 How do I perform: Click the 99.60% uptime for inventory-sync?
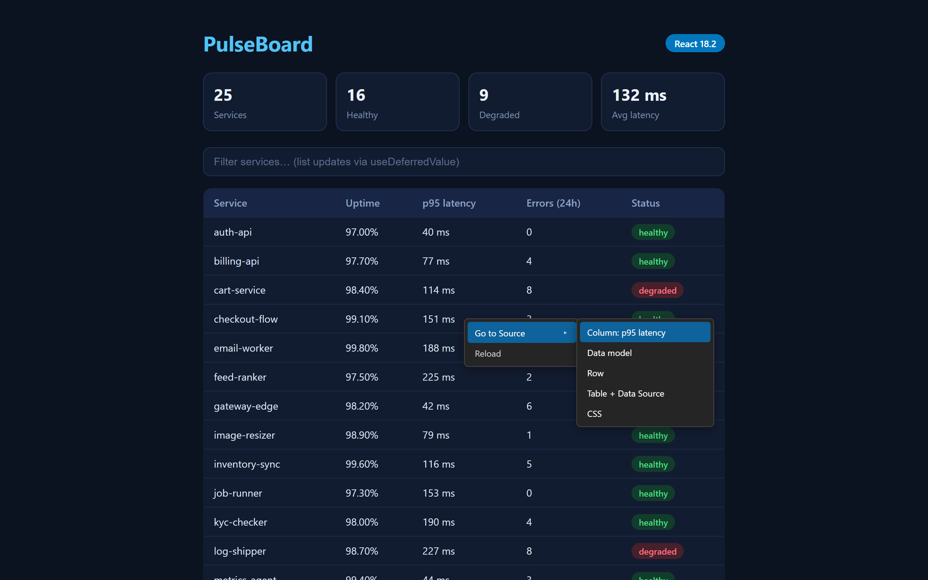pyautogui.click(x=362, y=464)
